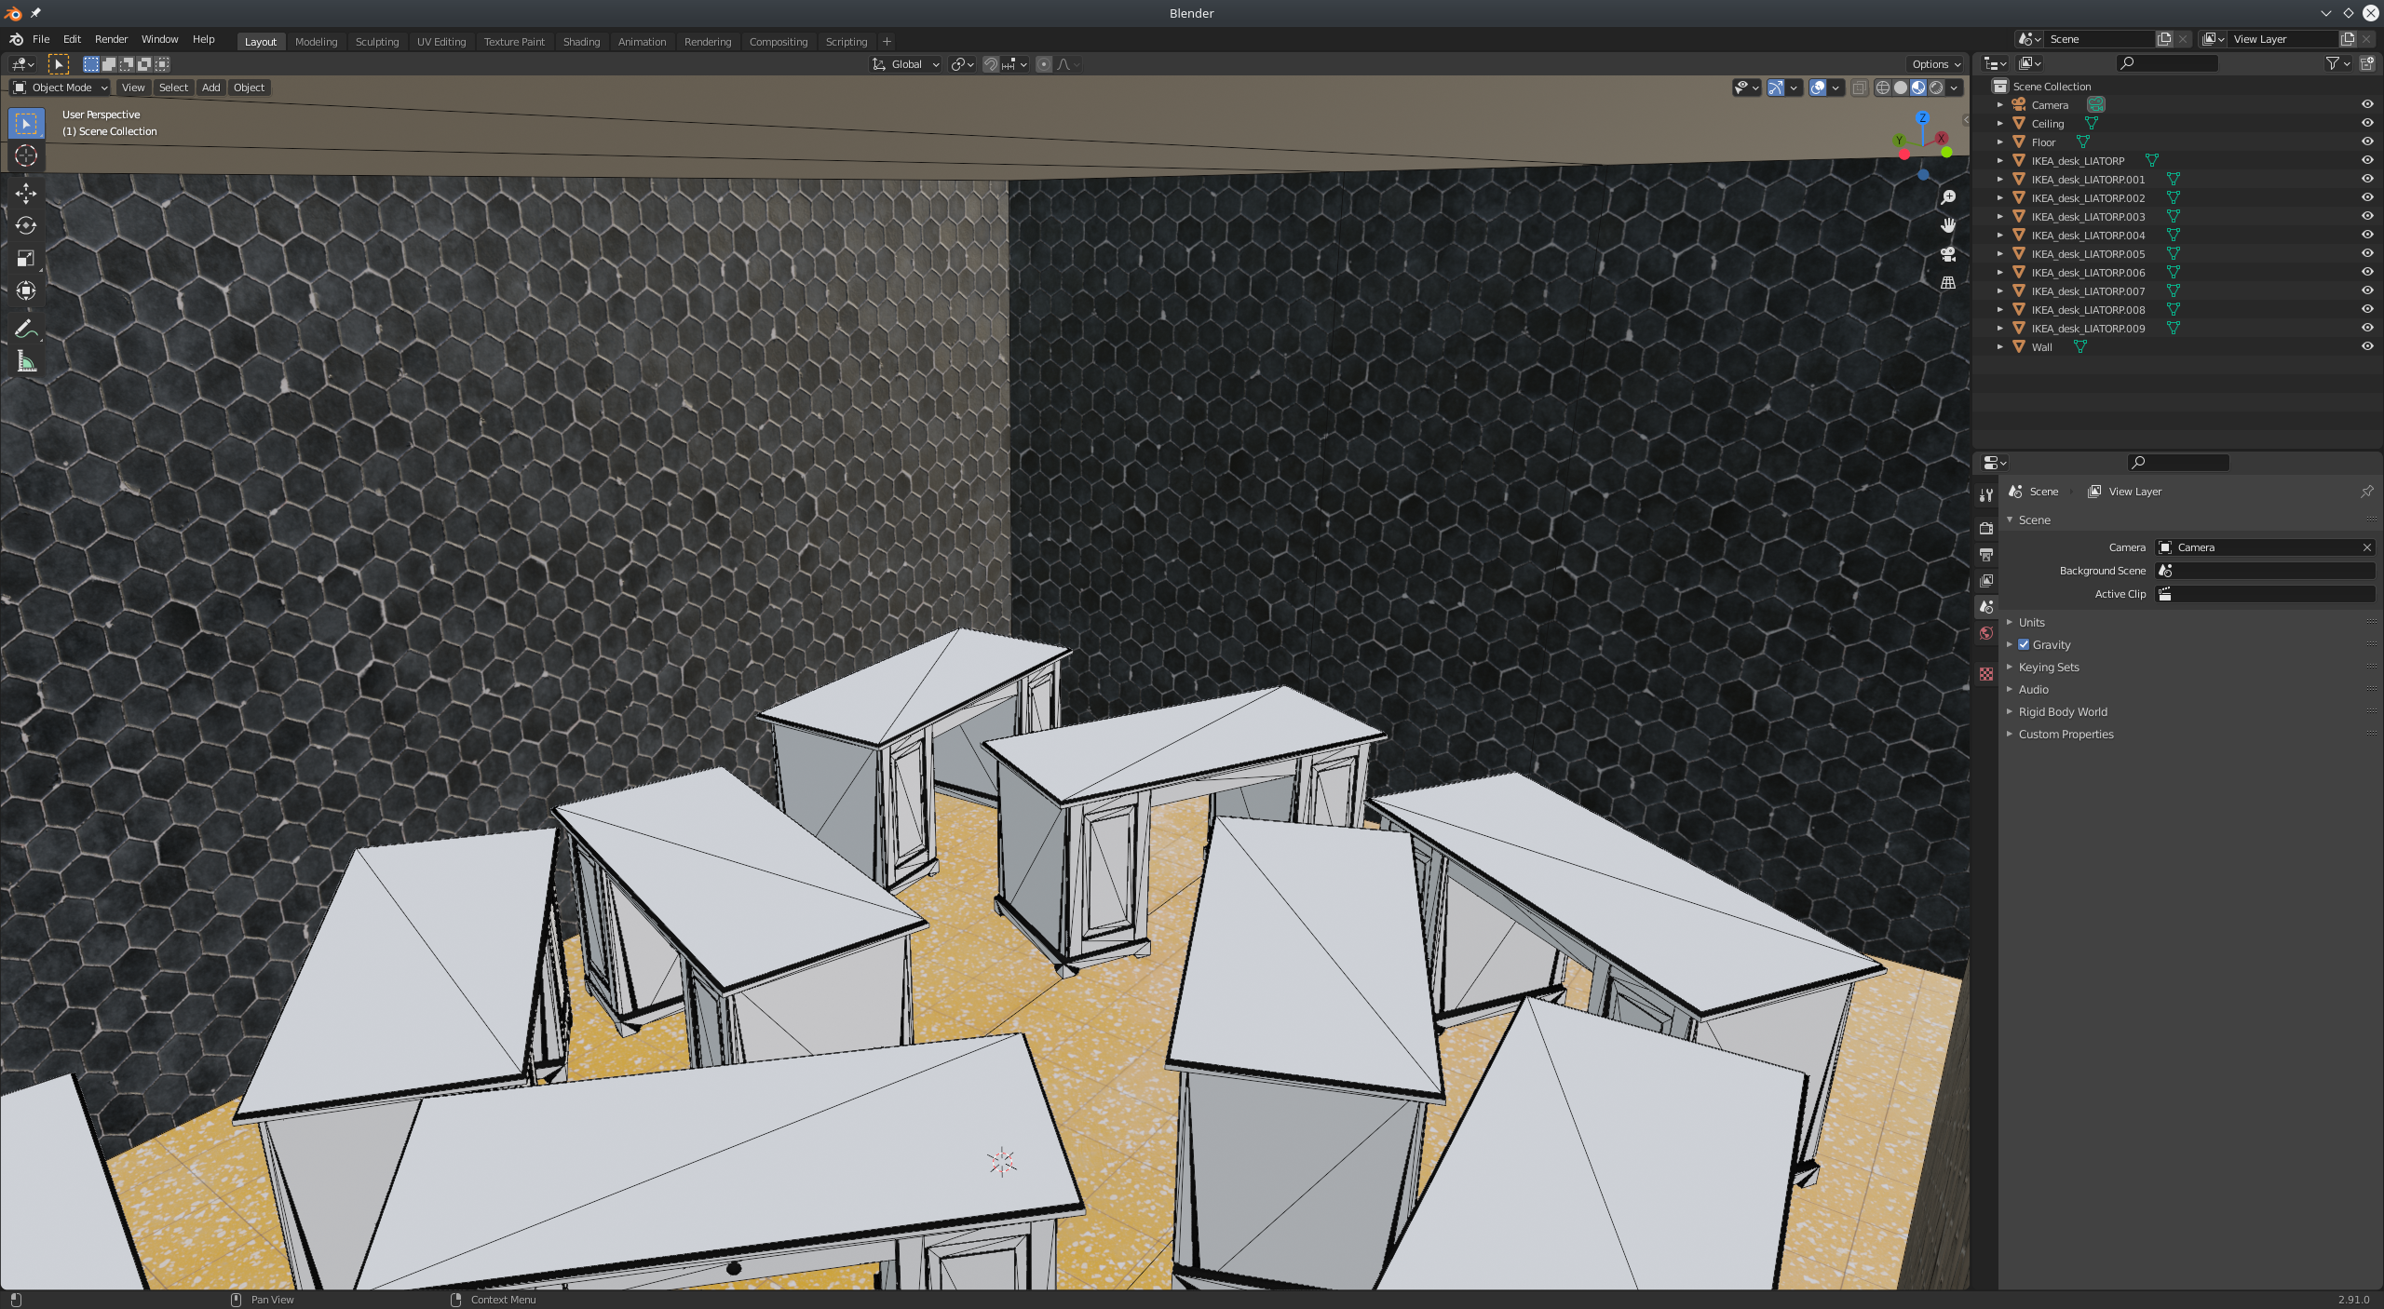
Task: Activate the Annotate tool
Action: click(x=25, y=328)
